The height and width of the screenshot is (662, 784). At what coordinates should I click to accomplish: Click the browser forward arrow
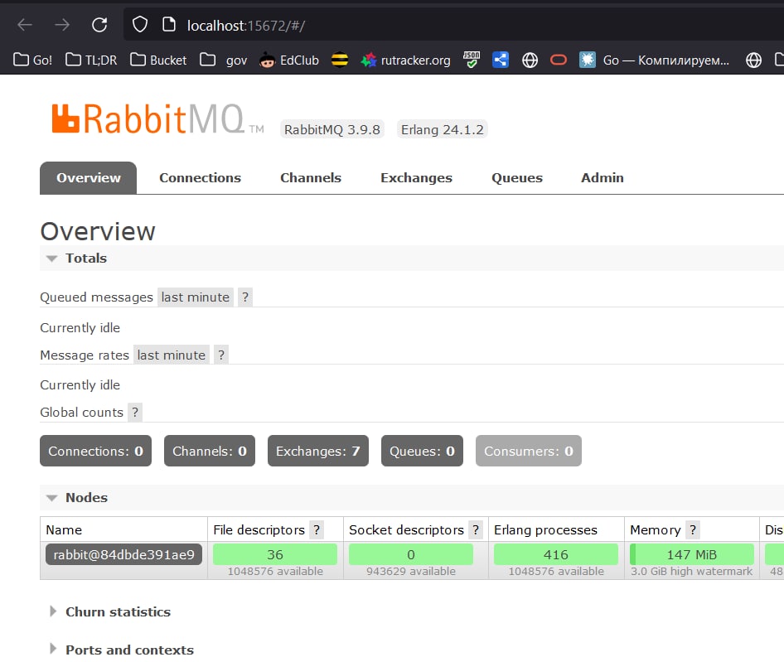(x=62, y=25)
